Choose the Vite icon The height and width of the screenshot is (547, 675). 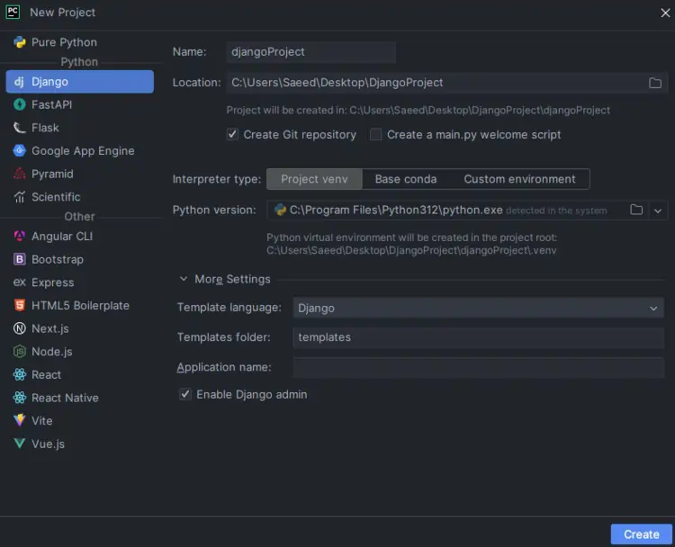pos(20,420)
